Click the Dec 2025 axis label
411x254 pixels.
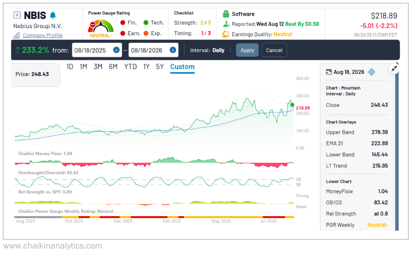[123, 221]
